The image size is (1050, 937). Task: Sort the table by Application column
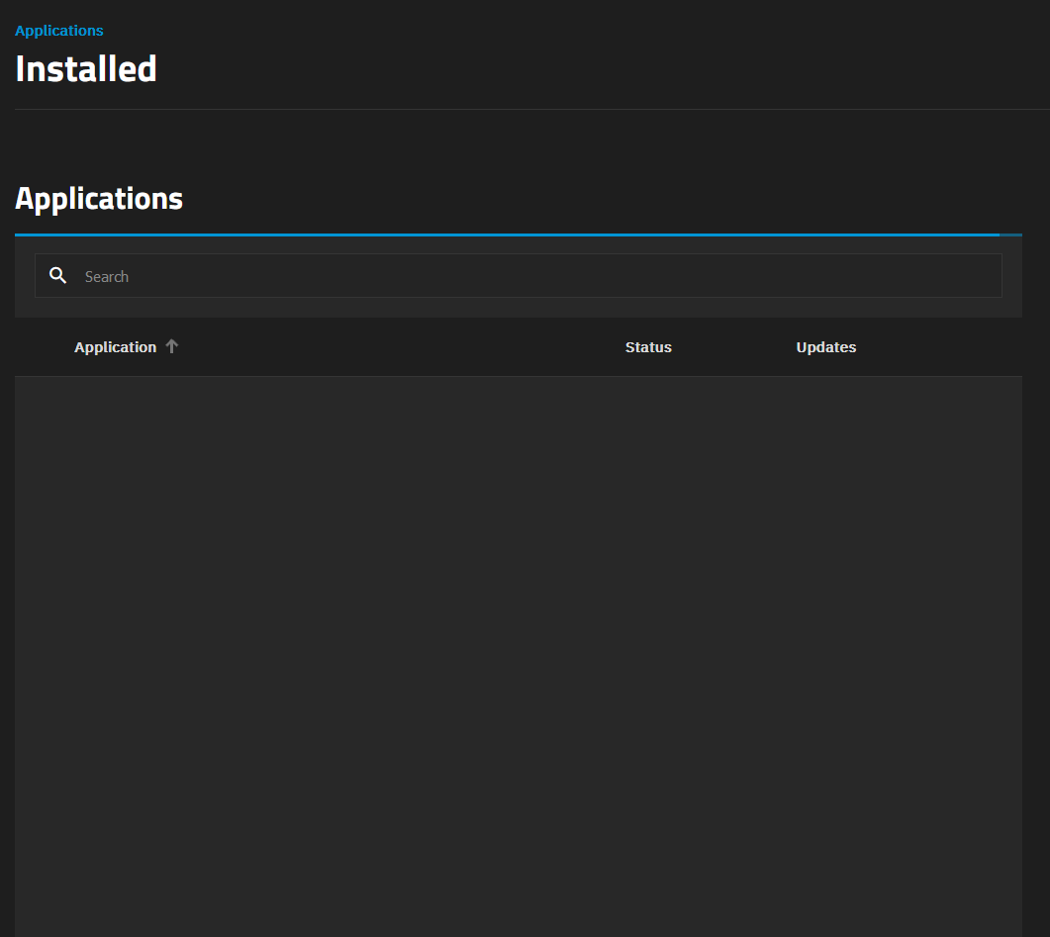[115, 347]
